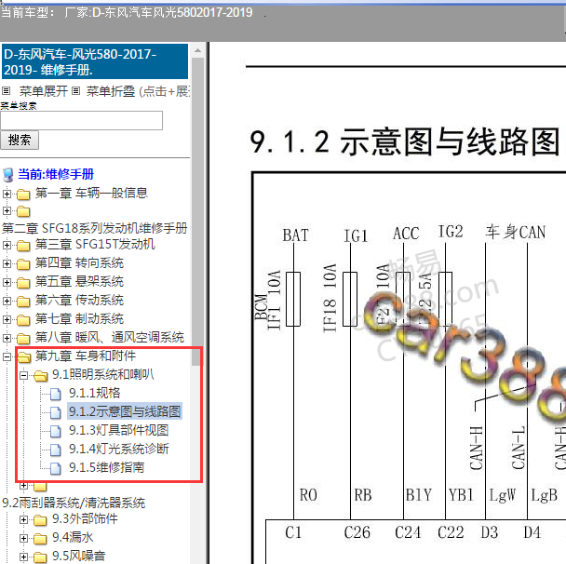Click the 菜单折叠 collapse-all icon

75,90
